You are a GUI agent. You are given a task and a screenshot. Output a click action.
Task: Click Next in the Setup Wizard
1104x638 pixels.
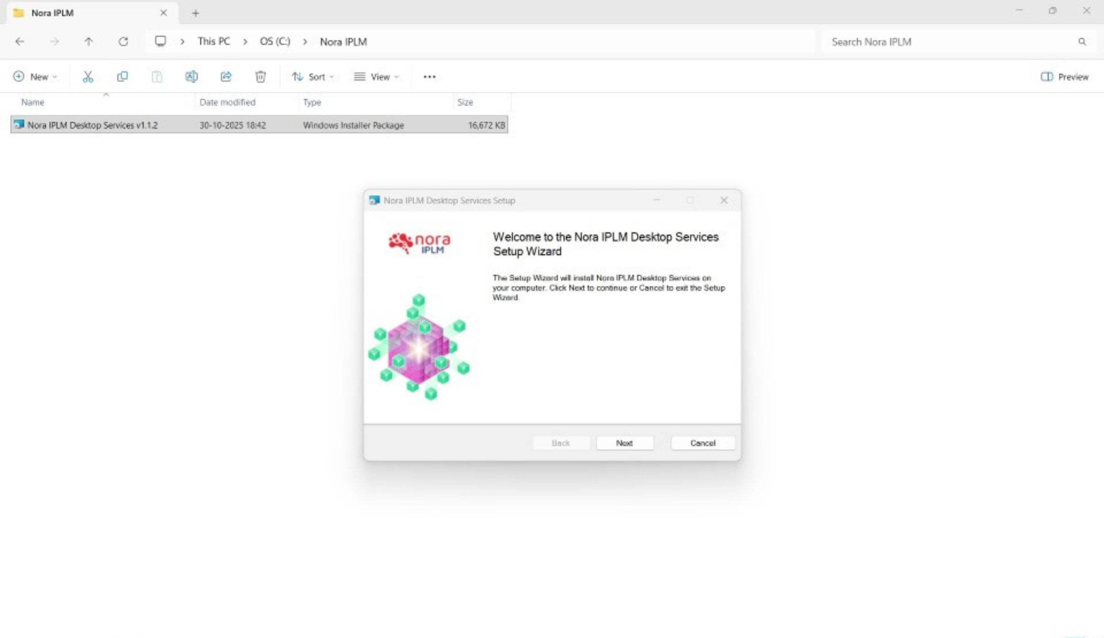pyautogui.click(x=624, y=443)
